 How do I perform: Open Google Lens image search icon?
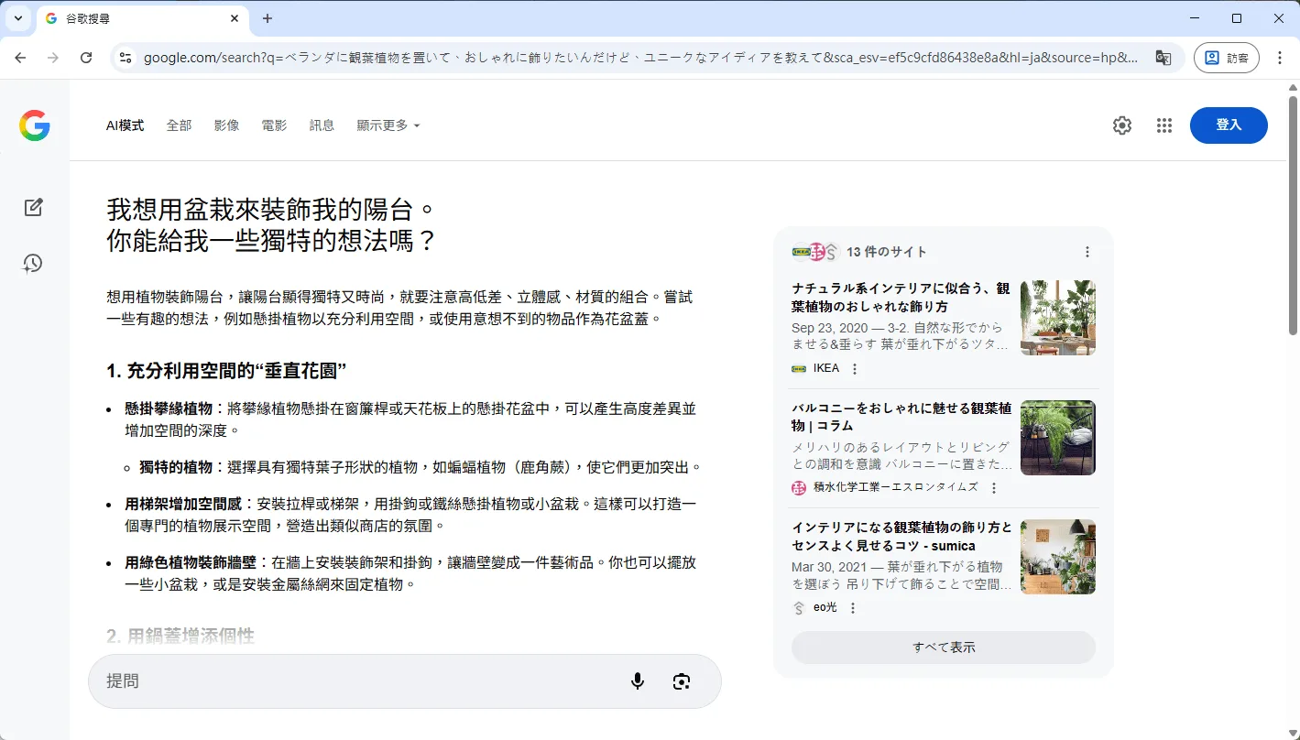[681, 680]
